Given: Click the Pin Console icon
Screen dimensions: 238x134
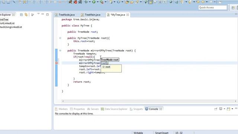Looking at the screenshot, I should 216,109.
